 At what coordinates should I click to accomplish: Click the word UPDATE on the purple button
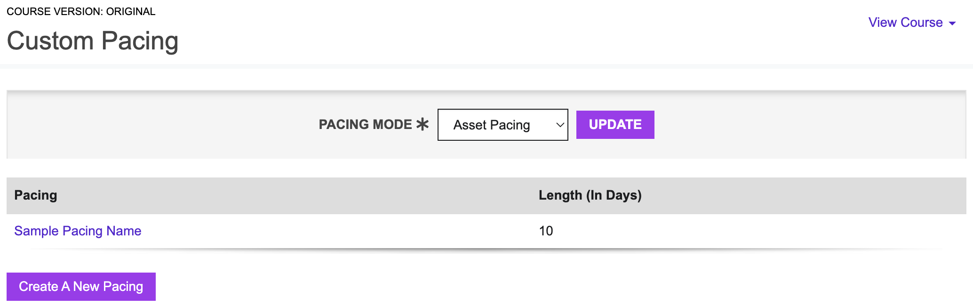click(x=615, y=124)
